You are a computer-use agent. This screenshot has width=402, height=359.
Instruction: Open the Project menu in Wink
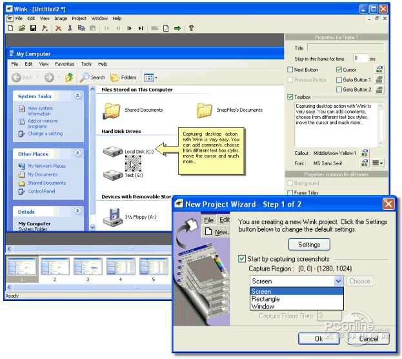click(79, 19)
